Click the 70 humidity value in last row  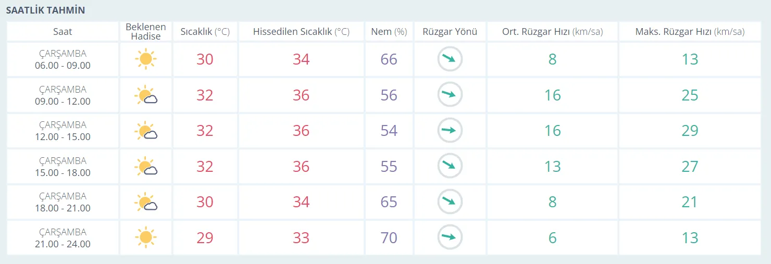coord(389,238)
